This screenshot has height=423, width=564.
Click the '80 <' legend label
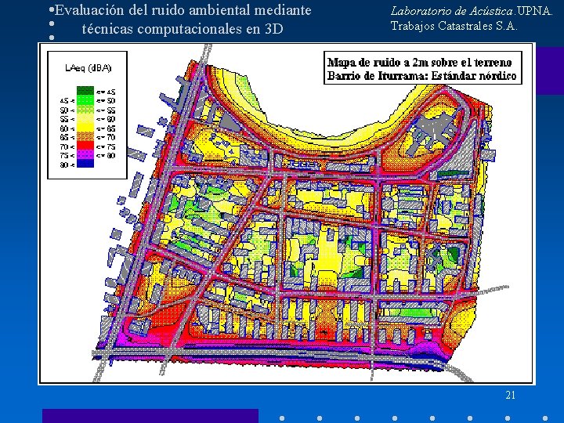(67, 164)
